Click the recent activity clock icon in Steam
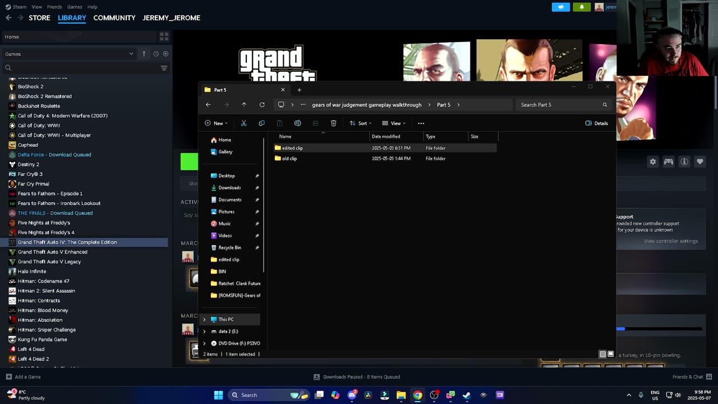 point(156,54)
